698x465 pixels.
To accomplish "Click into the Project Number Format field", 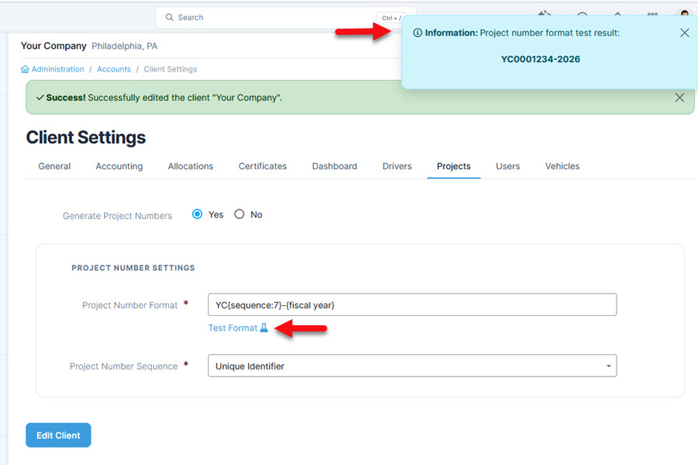I will tap(412, 305).
